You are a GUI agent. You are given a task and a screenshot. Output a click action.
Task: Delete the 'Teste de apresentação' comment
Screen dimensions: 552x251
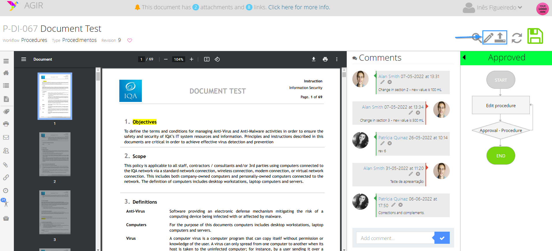tap(418, 174)
